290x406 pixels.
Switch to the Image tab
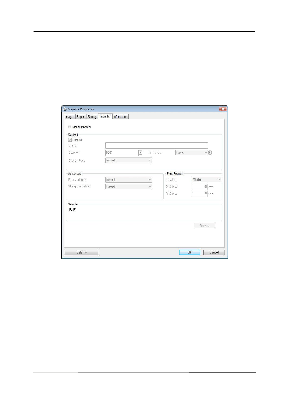pos(69,117)
